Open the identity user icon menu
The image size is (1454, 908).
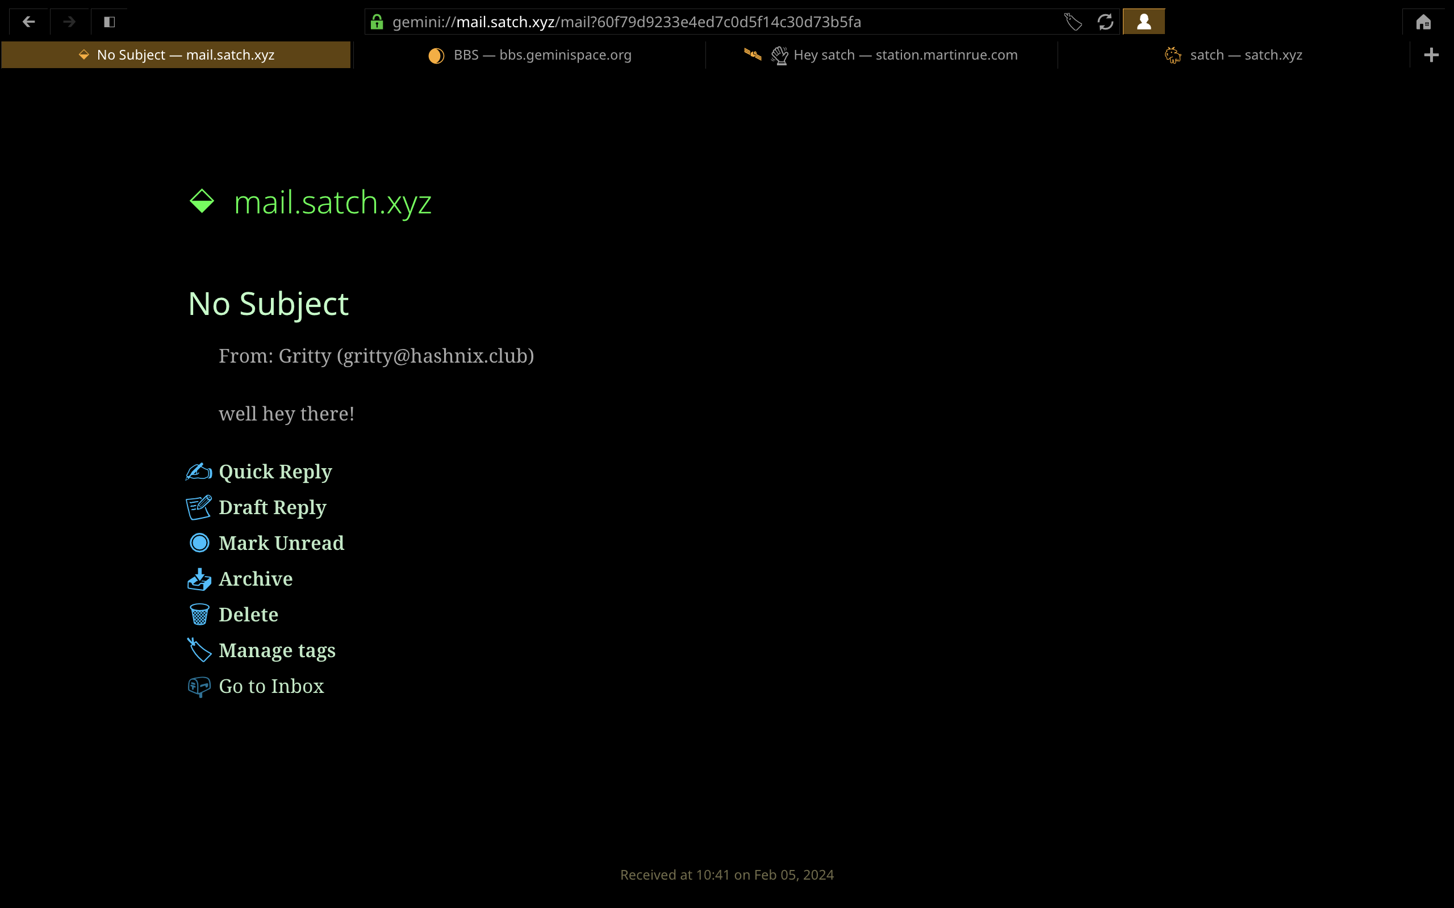coord(1144,22)
